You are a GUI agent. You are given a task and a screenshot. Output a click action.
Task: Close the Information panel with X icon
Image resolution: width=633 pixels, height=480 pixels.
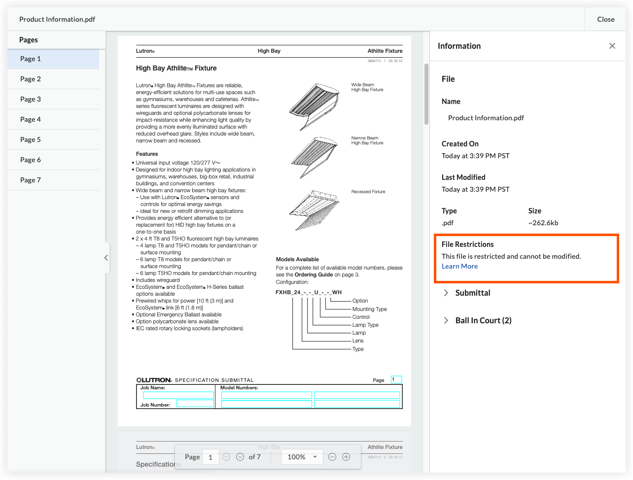click(612, 46)
